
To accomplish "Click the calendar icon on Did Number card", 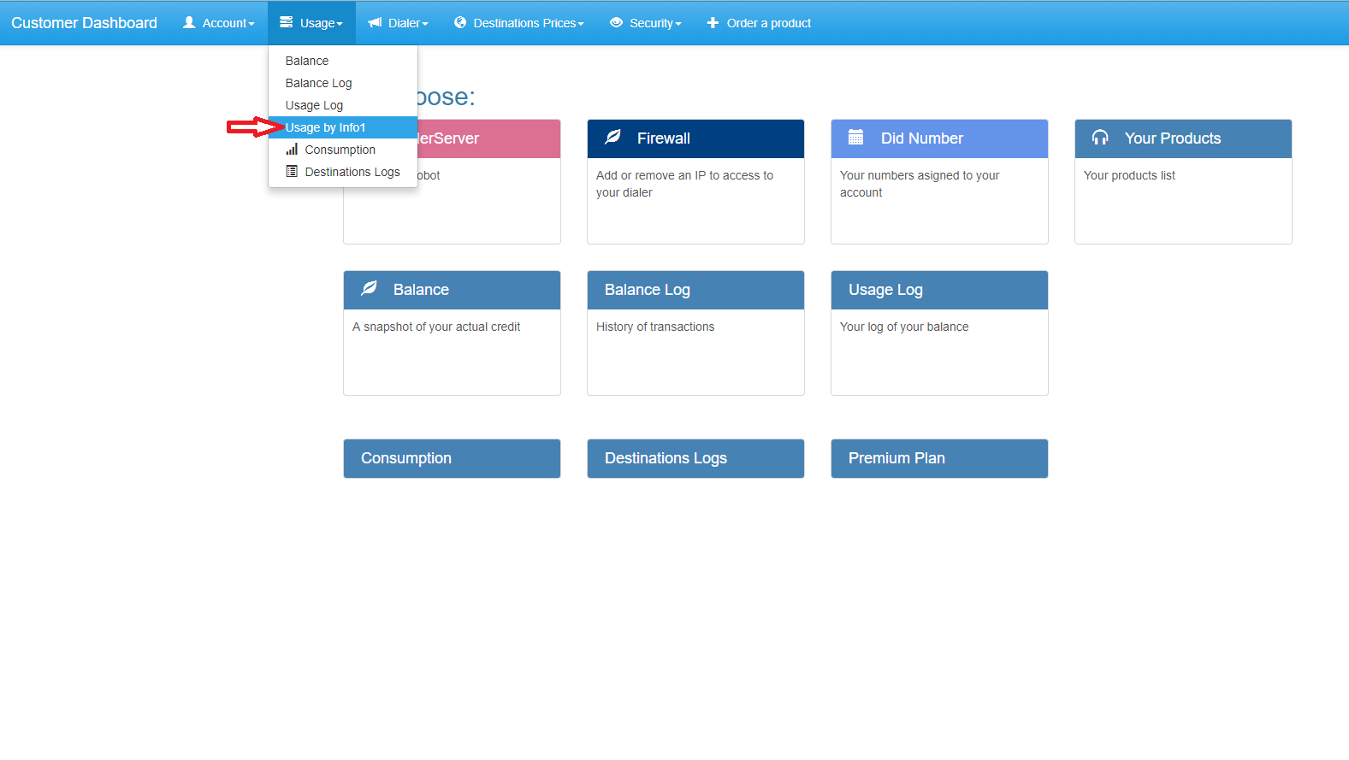I will [x=855, y=137].
